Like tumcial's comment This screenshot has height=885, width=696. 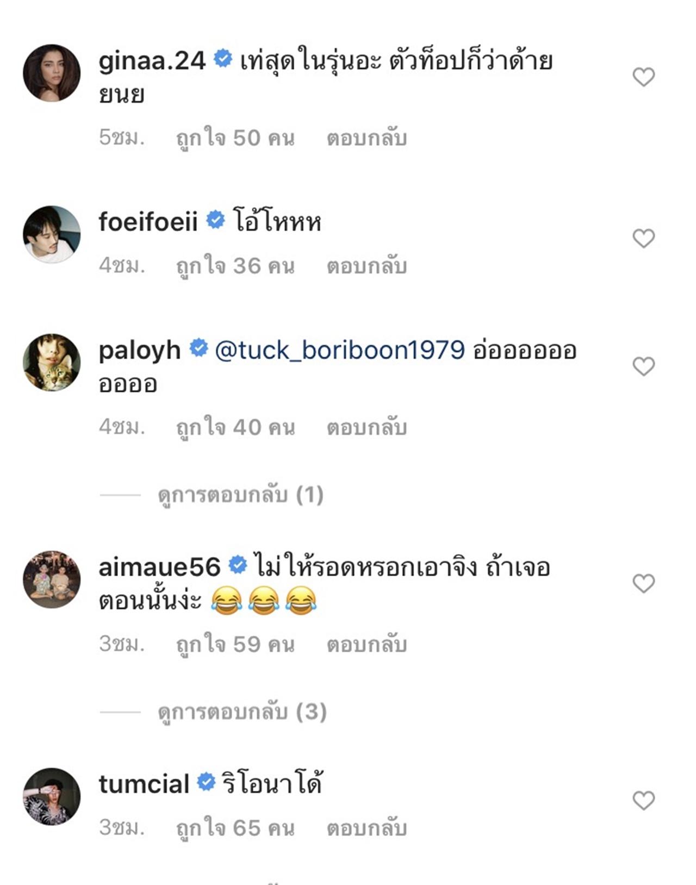click(x=643, y=800)
